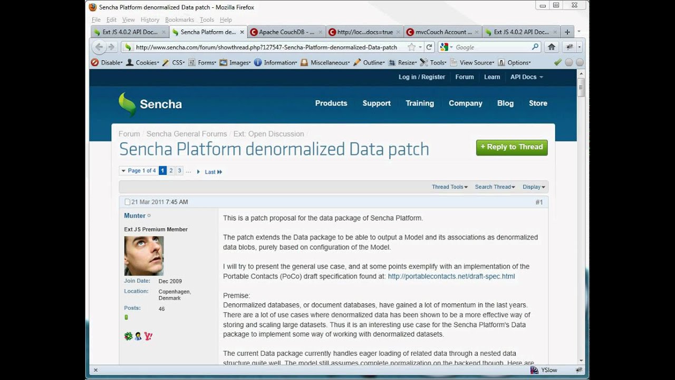Image resolution: width=675 pixels, height=380 pixels.
Task: Reload the page with the refresh button
Action: tap(429, 47)
